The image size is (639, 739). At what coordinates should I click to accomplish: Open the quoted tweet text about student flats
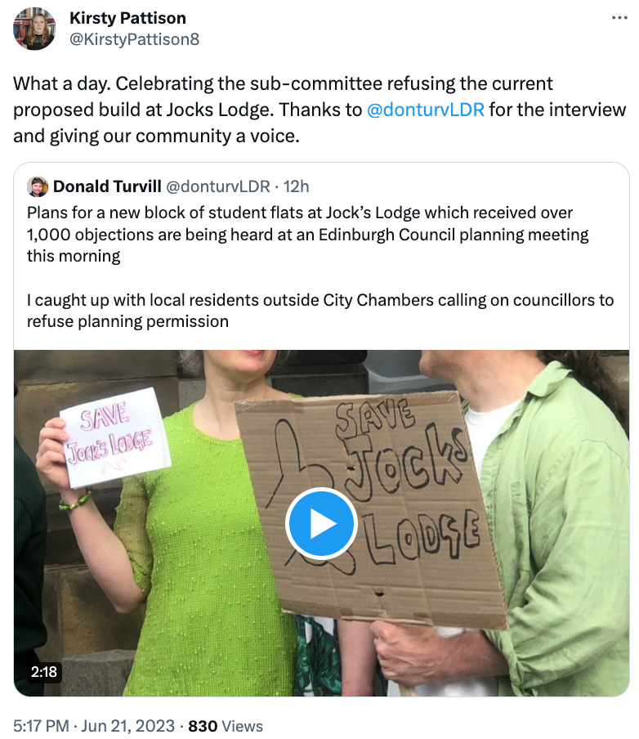308,235
